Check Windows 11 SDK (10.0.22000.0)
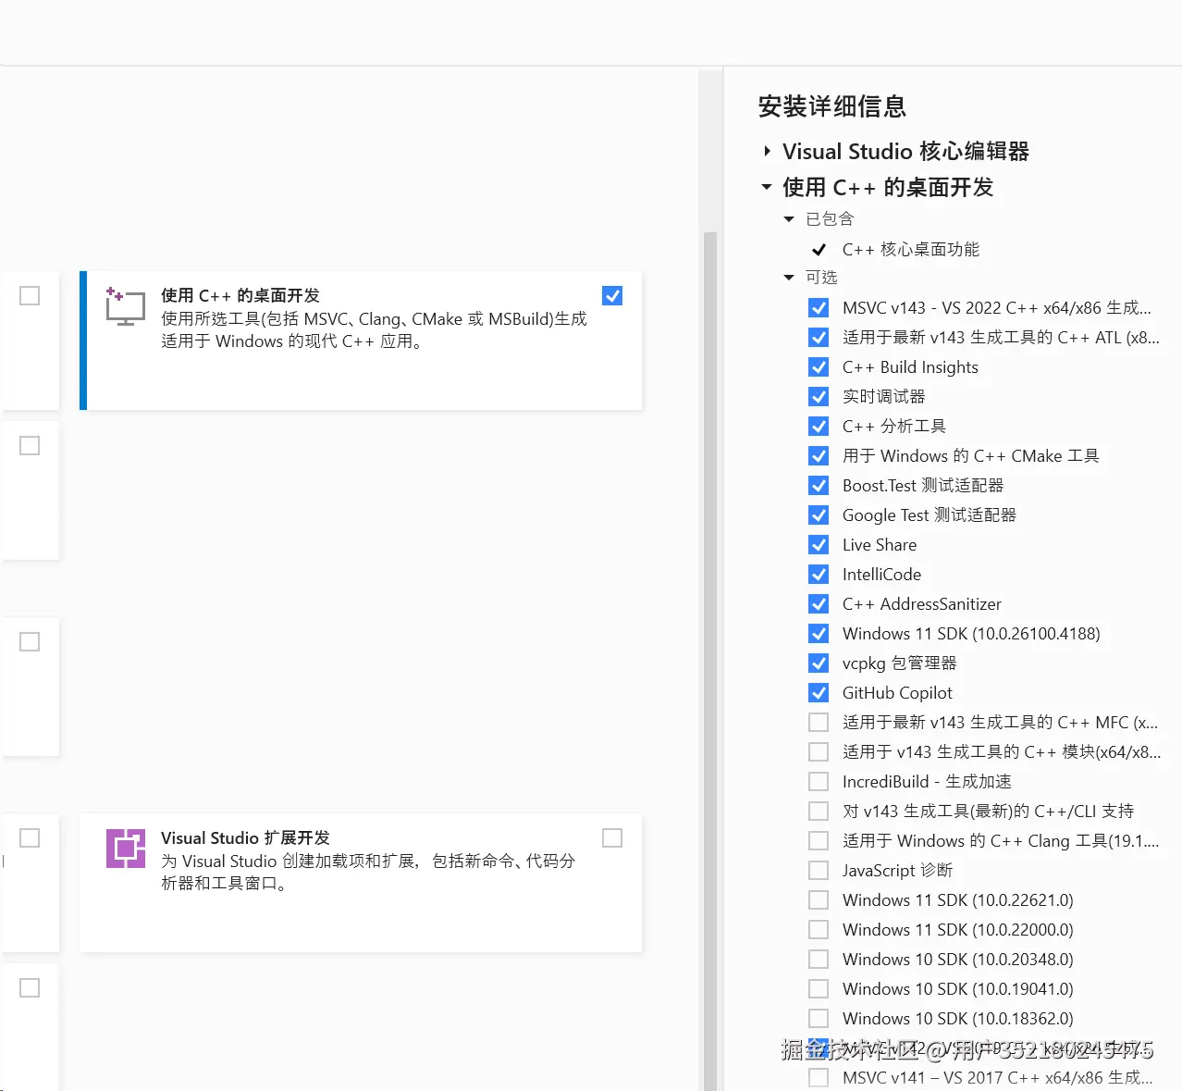 (x=819, y=929)
